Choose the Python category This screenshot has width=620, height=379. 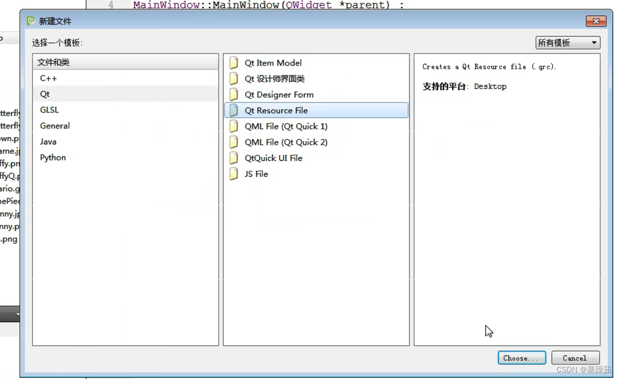(125, 158)
